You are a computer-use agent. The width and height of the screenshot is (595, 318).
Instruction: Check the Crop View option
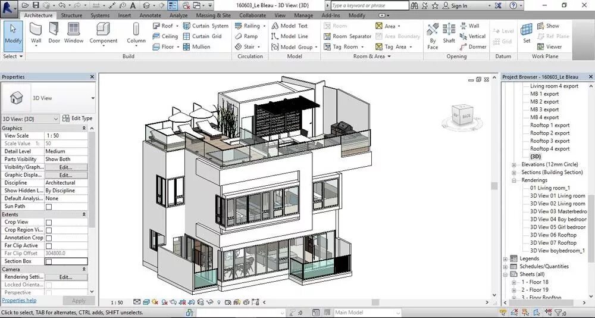[49, 222]
